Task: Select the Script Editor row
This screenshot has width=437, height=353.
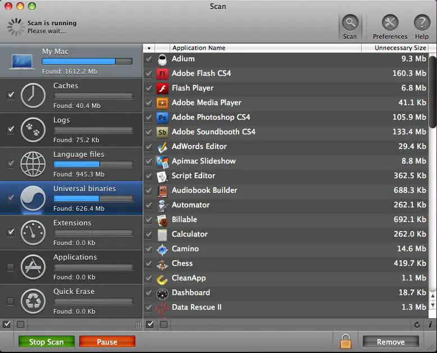Action: coord(286,176)
